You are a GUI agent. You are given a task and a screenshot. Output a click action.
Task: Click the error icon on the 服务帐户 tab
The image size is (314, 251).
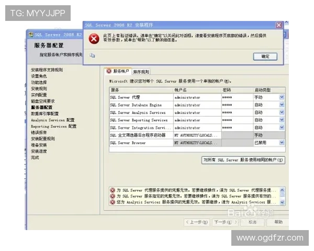coord(109,71)
